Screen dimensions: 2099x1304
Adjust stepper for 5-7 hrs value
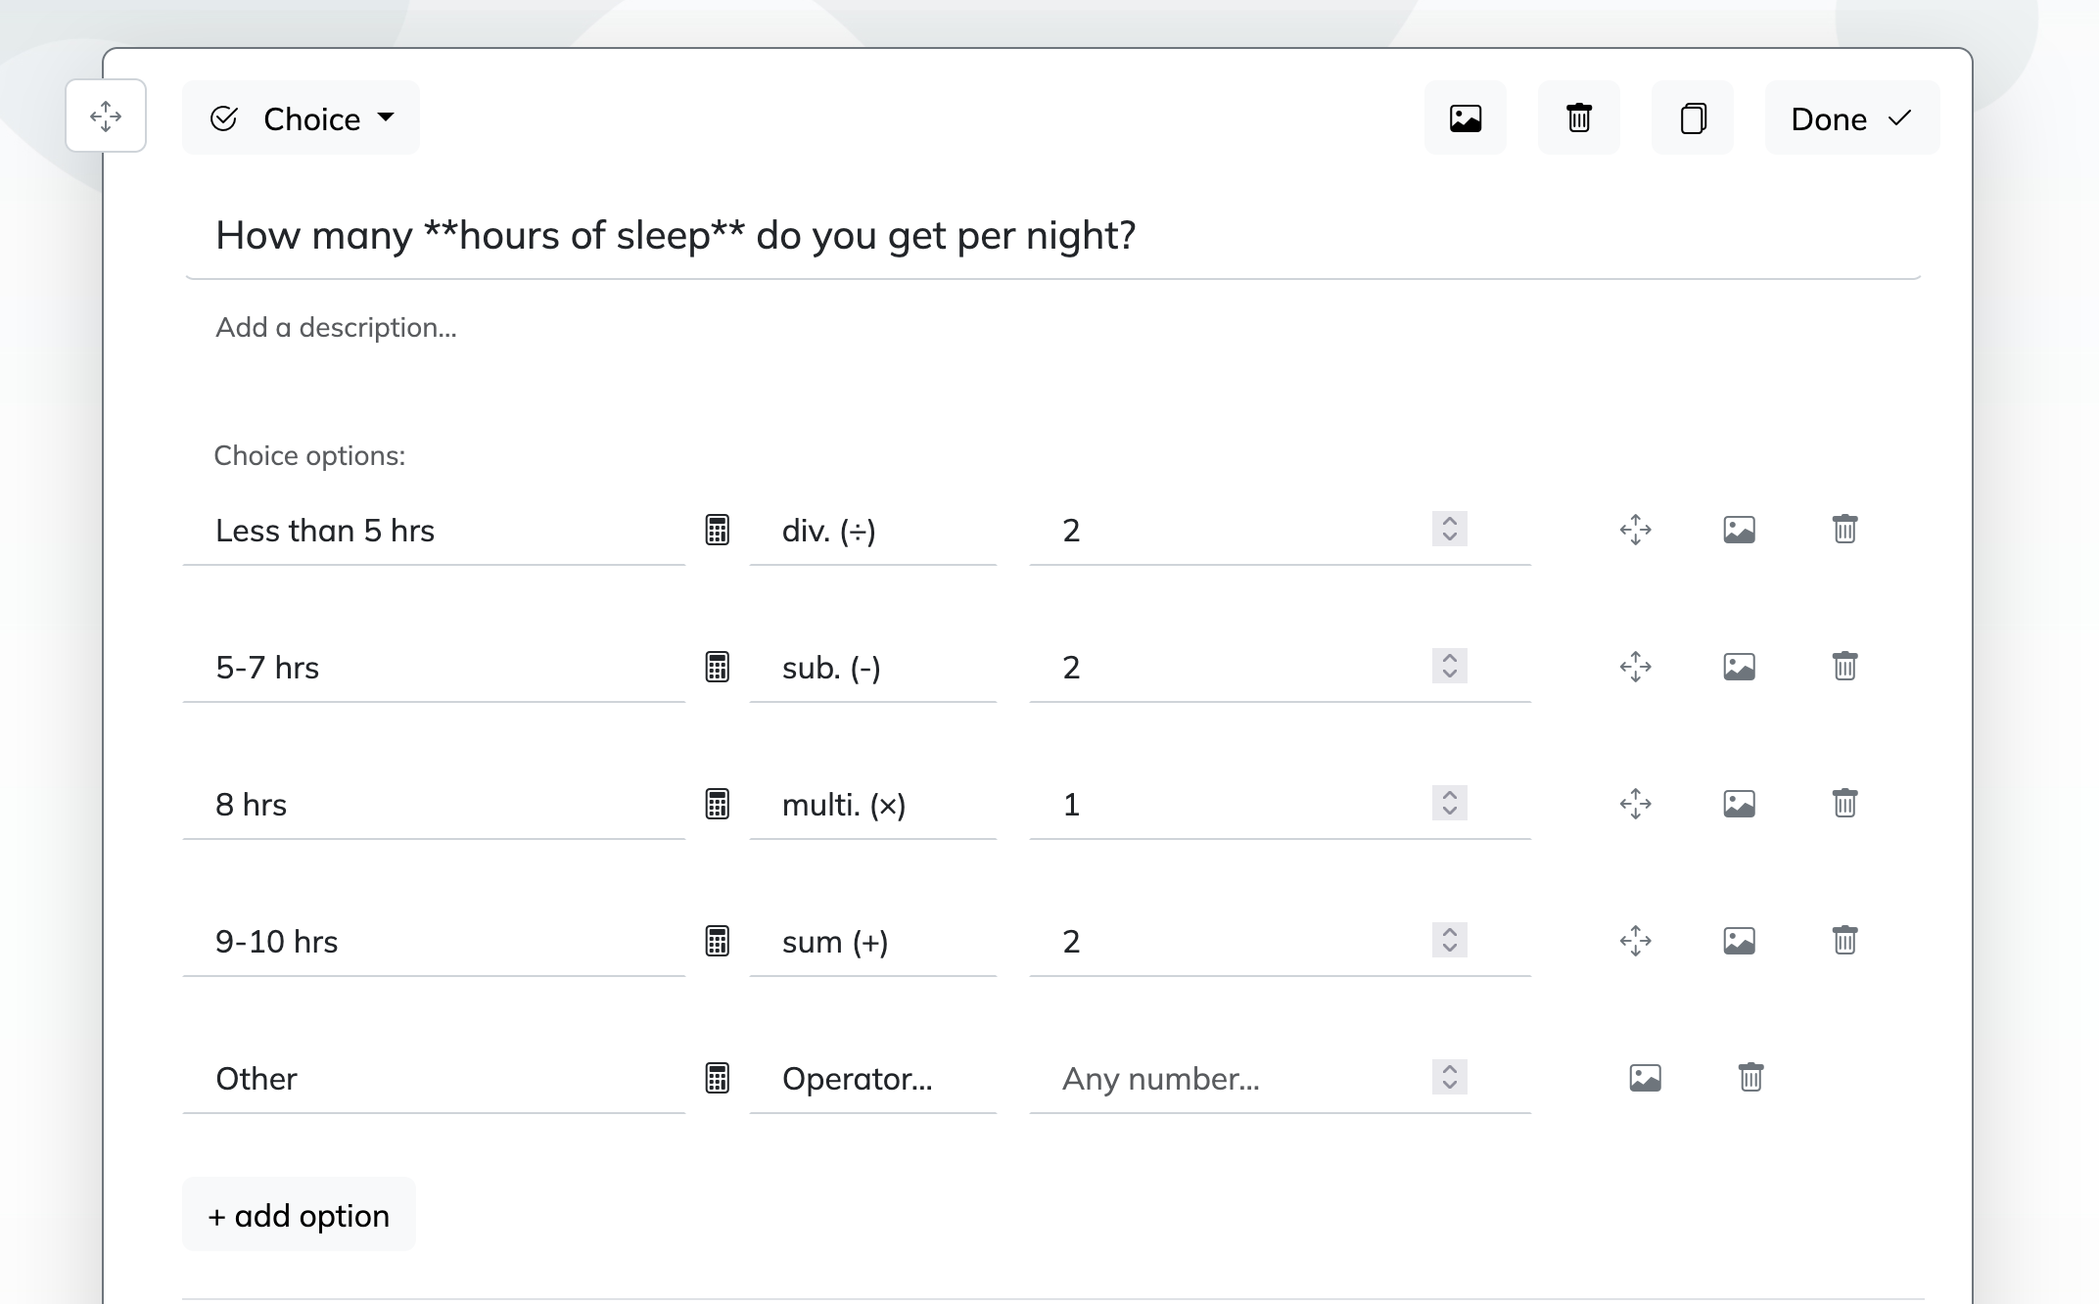[1450, 667]
